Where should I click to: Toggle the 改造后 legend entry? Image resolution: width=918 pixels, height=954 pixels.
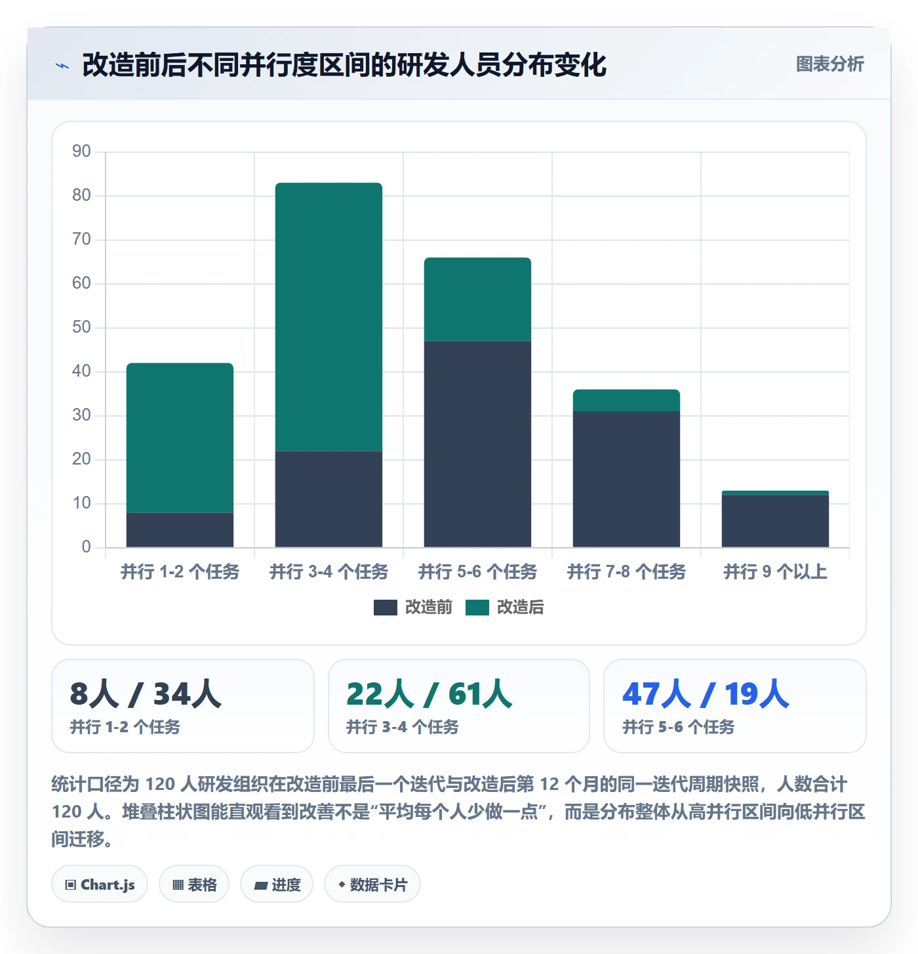click(505, 608)
